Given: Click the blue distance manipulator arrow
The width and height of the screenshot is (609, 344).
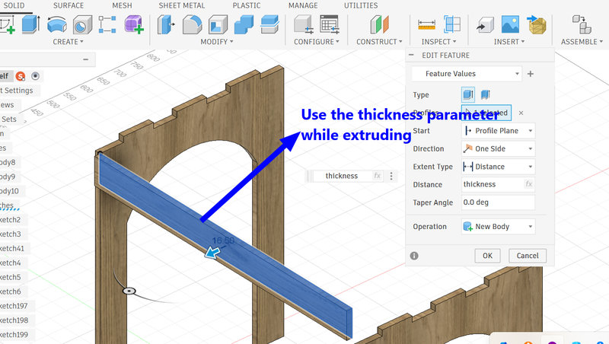Looking at the screenshot, I should 212,253.
